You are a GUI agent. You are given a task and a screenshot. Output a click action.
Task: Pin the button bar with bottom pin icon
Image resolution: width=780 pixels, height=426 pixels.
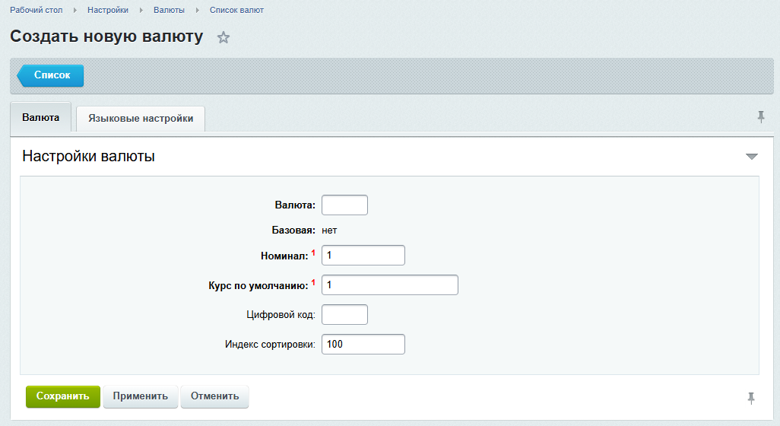751,398
